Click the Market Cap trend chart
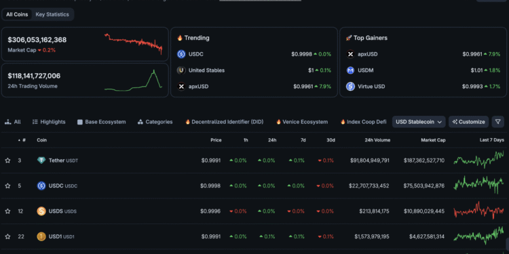The height and width of the screenshot is (254, 509). [x=134, y=44]
